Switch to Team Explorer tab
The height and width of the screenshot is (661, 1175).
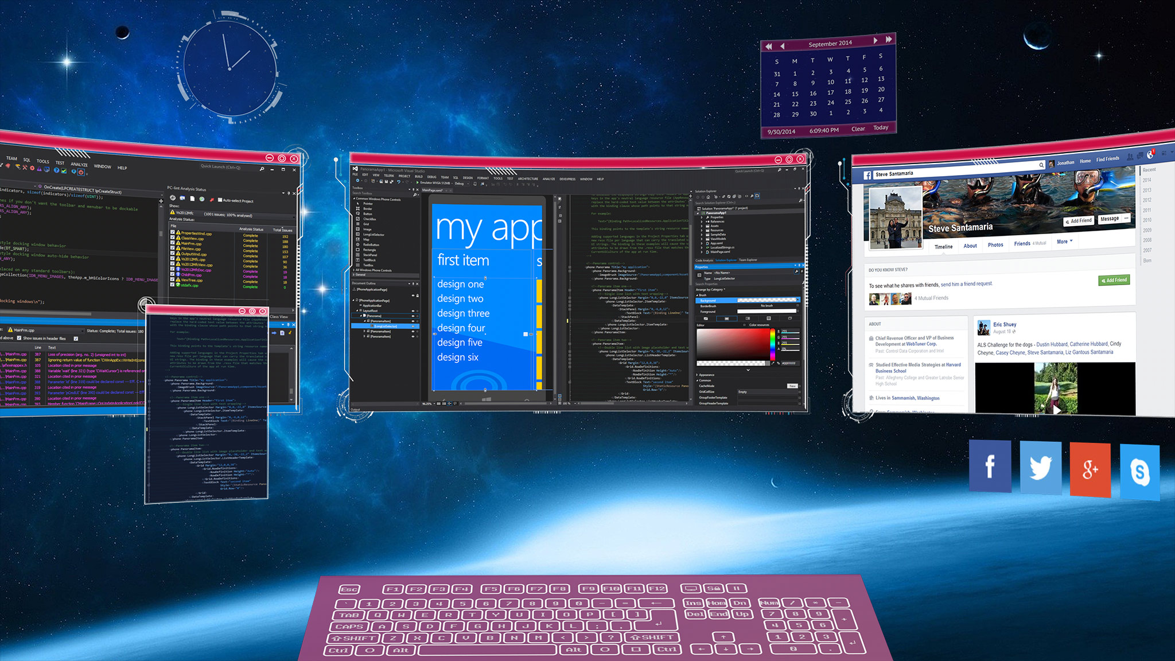pyautogui.click(x=748, y=260)
